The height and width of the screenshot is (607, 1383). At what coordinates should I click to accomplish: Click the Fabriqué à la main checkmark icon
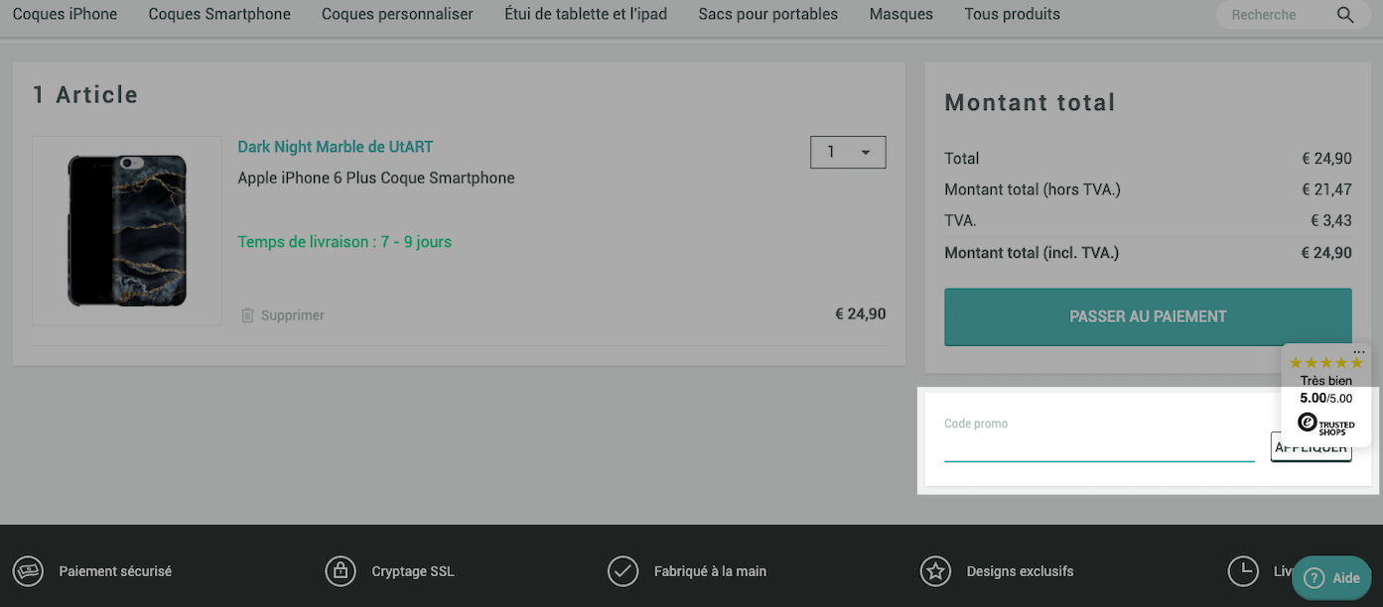click(x=622, y=571)
